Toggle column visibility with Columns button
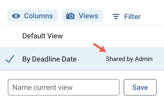This screenshot has height=103, width=164. pyautogui.click(x=32, y=16)
